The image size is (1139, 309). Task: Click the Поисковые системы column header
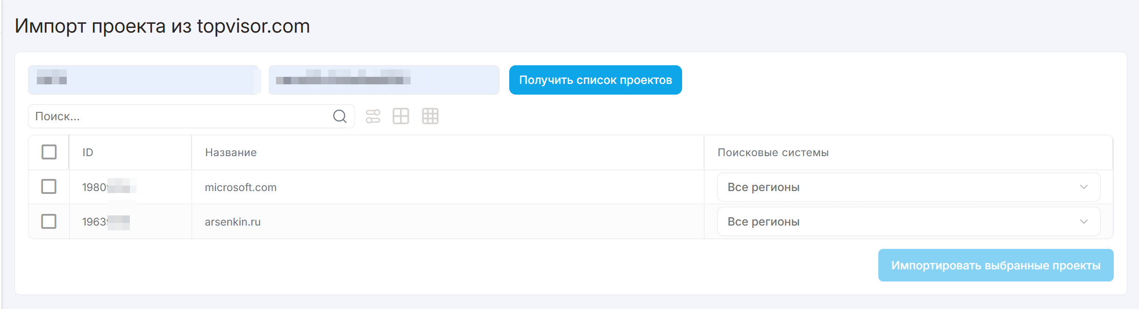[773, 152]
